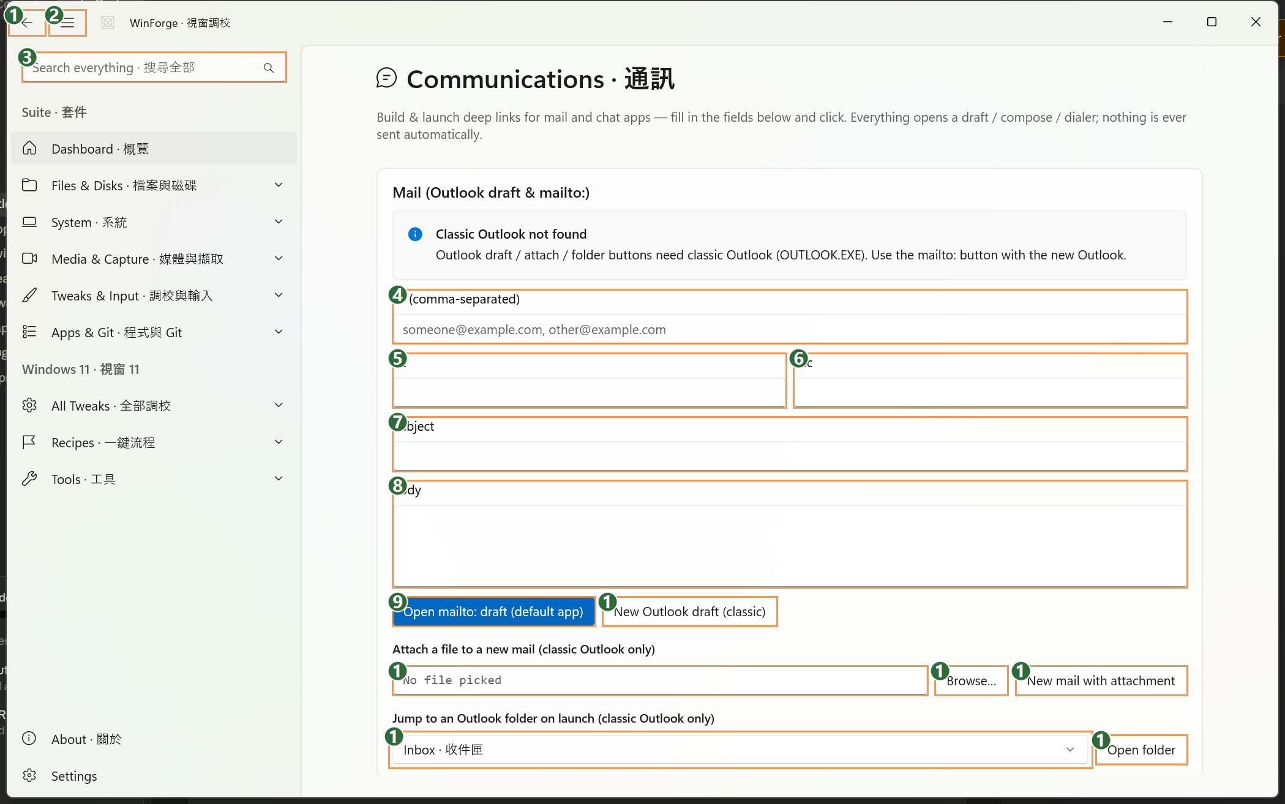Click the Tools wrench icon

point(29,479)
